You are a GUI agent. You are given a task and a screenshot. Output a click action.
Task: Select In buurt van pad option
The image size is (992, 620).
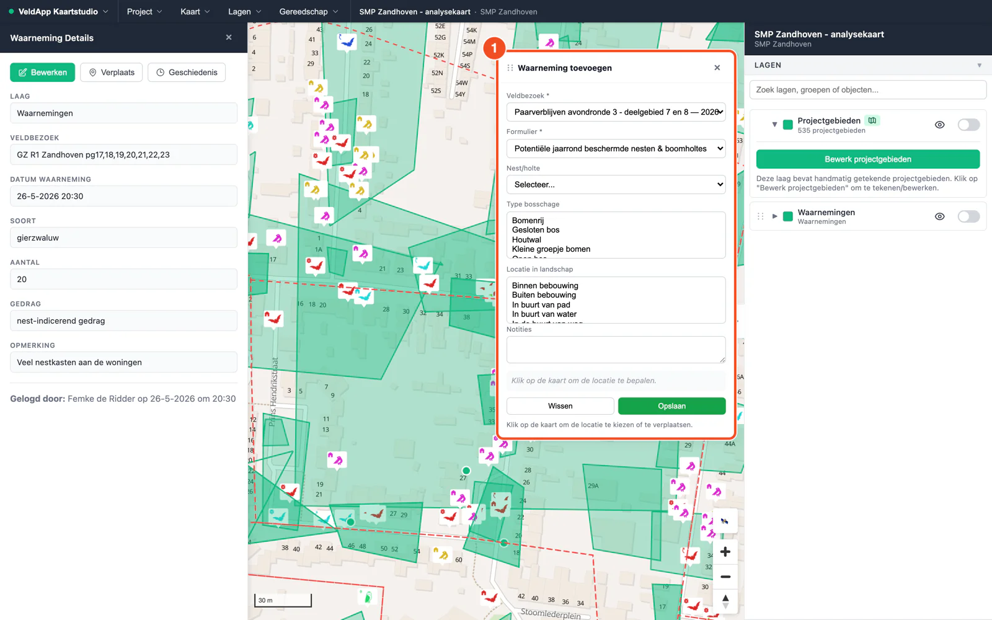(541, 305)
